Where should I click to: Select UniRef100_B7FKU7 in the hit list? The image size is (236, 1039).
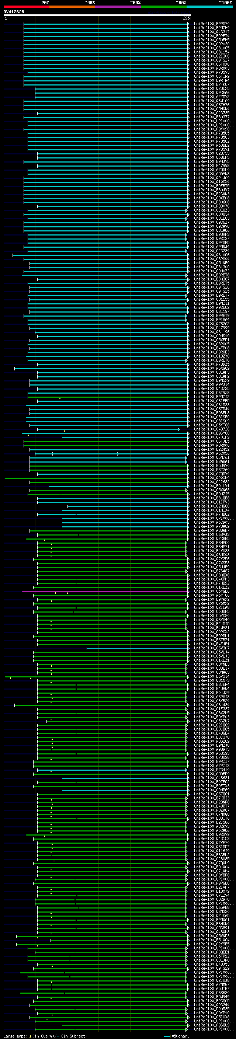pos(212,85)
